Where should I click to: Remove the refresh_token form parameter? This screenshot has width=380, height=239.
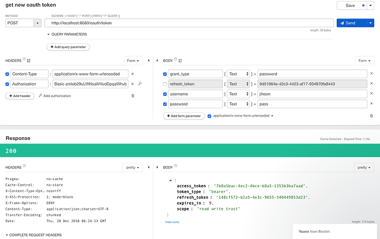[371, 83]
